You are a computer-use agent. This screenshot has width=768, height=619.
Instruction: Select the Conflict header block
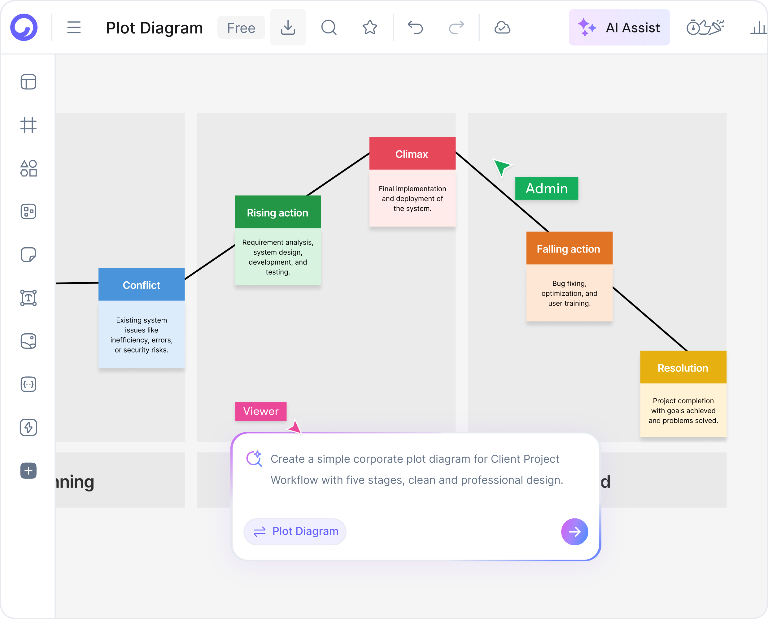pos(142,284)
